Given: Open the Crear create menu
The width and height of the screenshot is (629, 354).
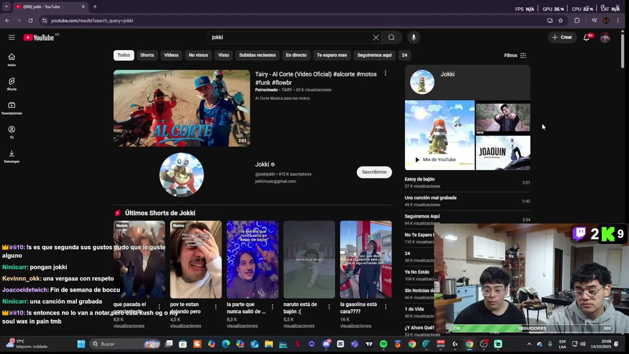Looking at the screenshot, I should pyautogui.click(x=562, y=37).
